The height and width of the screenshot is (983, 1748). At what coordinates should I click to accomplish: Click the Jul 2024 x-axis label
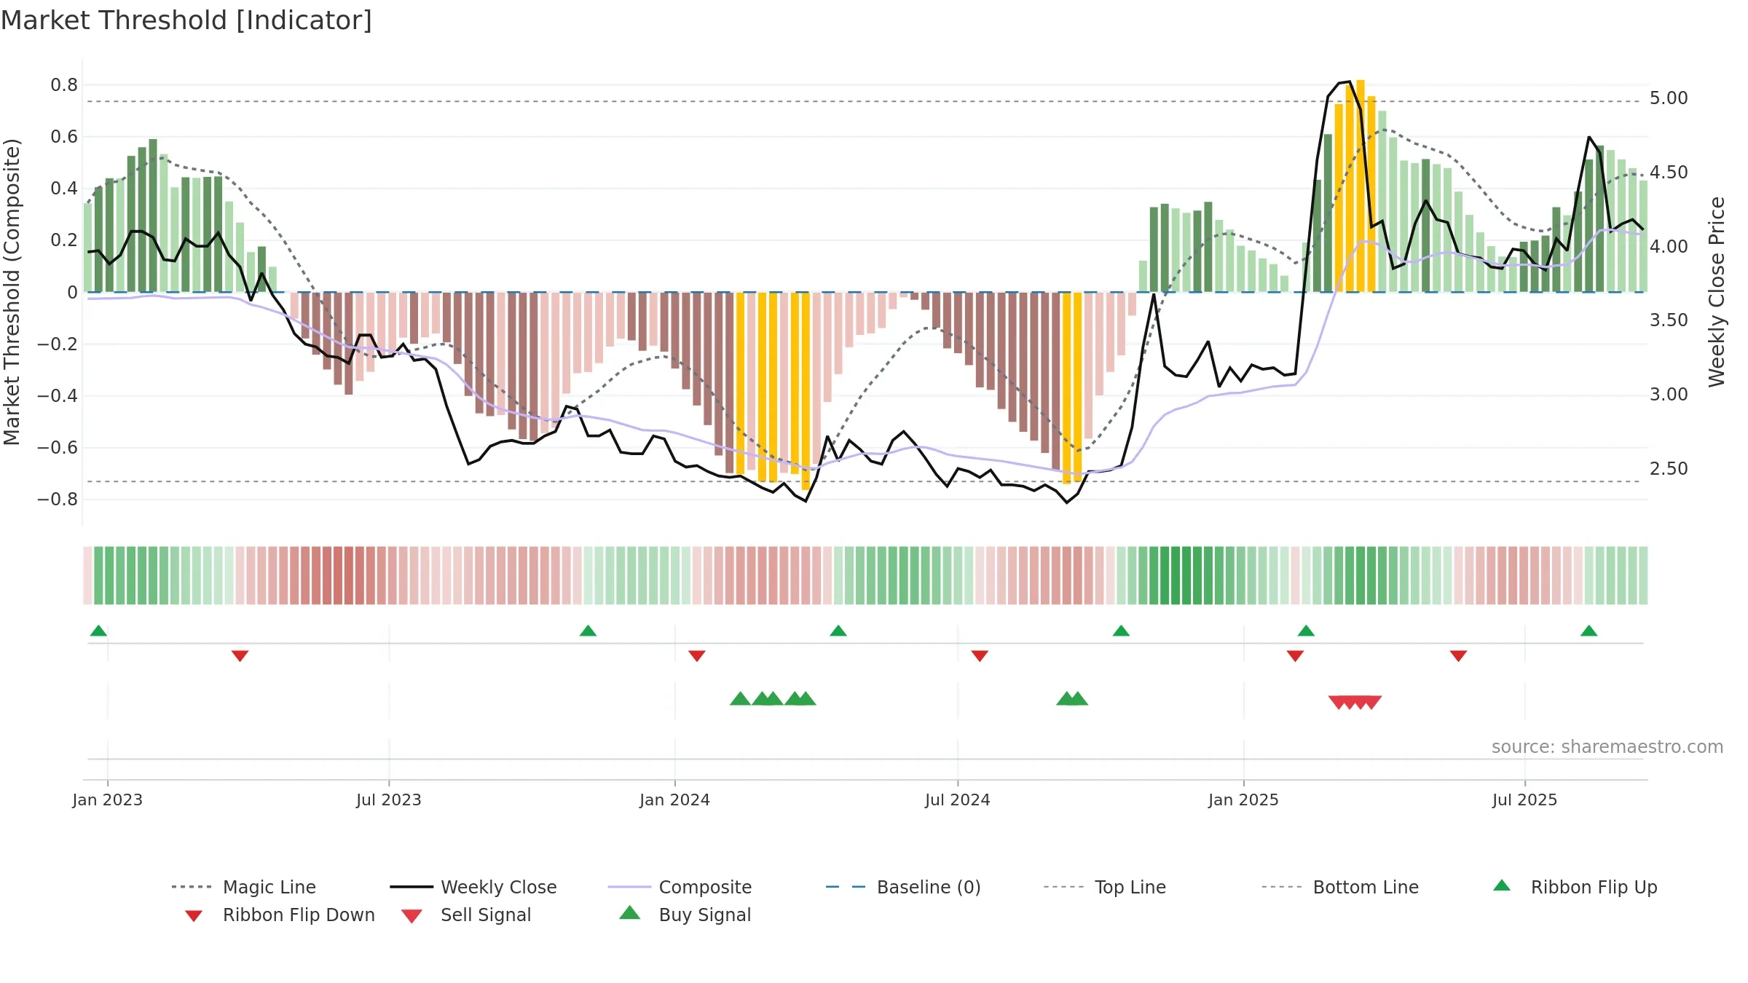click(x=958, y=800)
